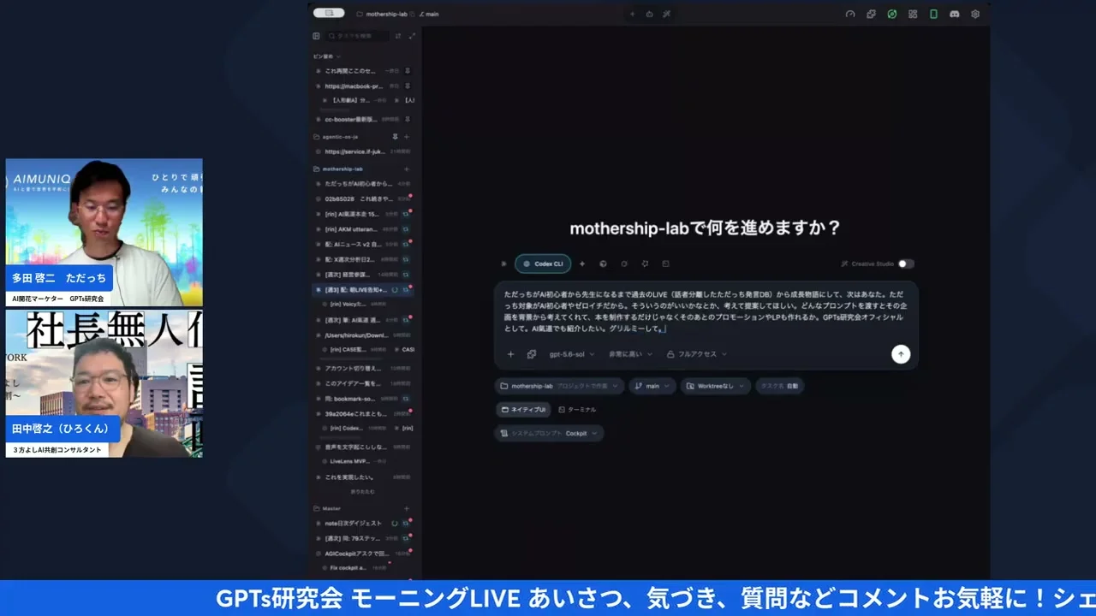The height and width of the screenshot is (616, 1096).
Task: Click the square terminal icon in agent row
Action: tap(665, 264)
